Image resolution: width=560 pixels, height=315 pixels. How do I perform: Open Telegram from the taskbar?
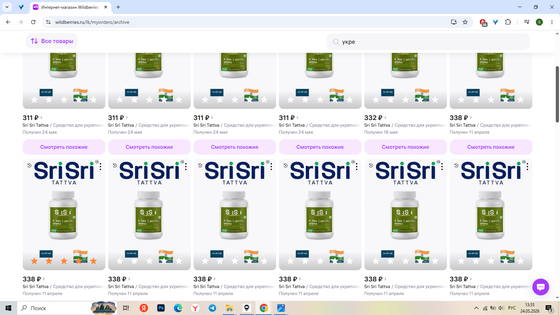[x=212, y=308]
